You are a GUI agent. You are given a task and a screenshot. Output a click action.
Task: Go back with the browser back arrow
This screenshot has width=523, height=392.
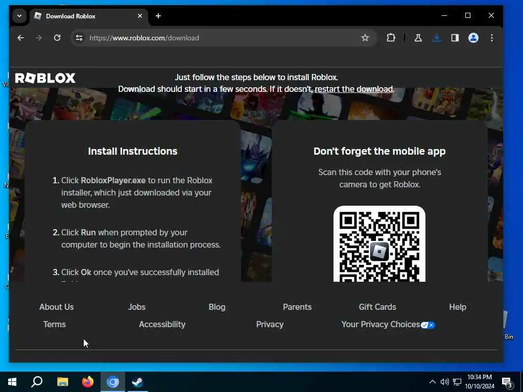[x=20, y=38]
